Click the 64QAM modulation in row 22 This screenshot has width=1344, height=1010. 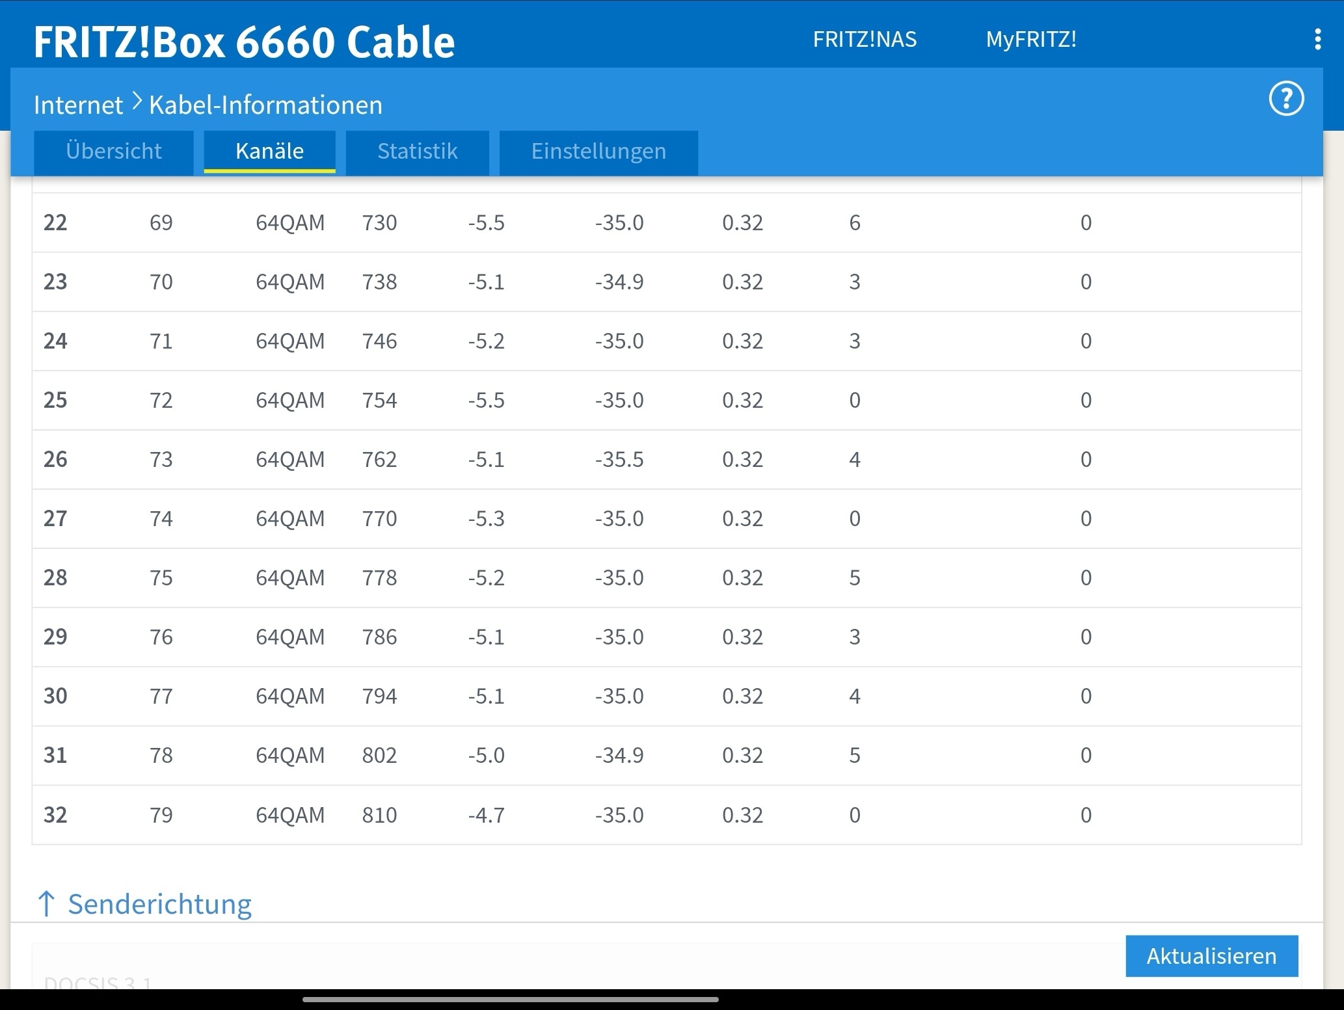[290, 222]
